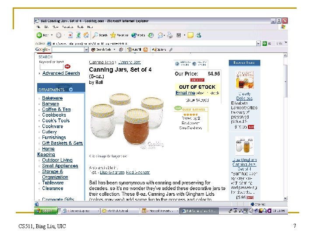
Task: Click the Google toolbar search input
Action: click(x=68, y=49)
